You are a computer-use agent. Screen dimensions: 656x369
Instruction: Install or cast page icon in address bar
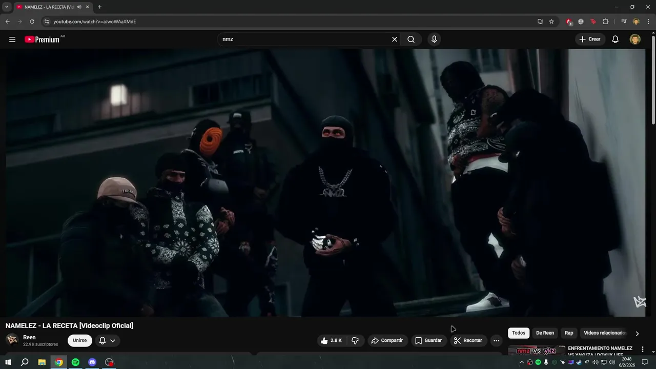point(540,22)
